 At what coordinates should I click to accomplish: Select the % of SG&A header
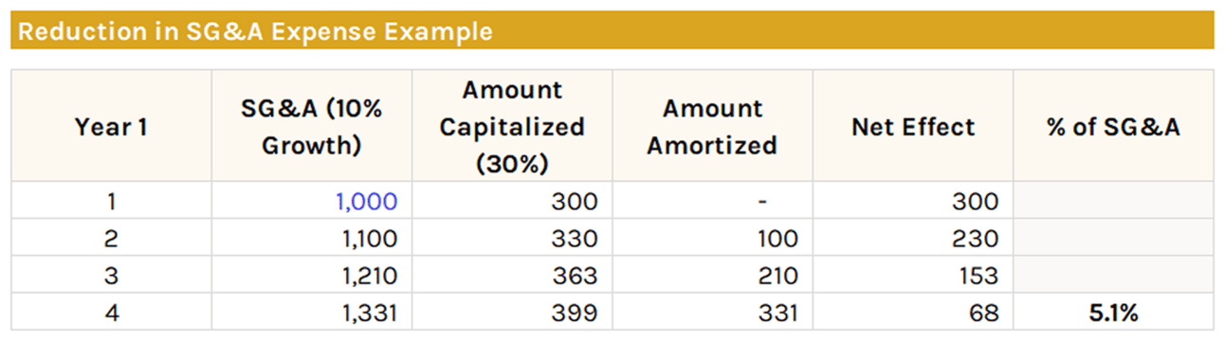[x=1113, y=126]
